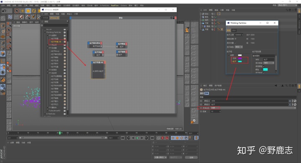Viewport: 301px width, 163px height.
Task: Toggle position keyframe recording
Action: (173, 138)
